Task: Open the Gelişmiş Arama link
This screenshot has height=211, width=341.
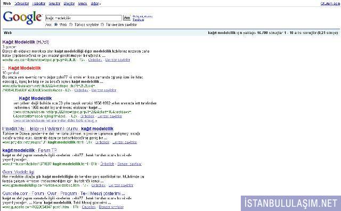Action: tap(142, 16)
